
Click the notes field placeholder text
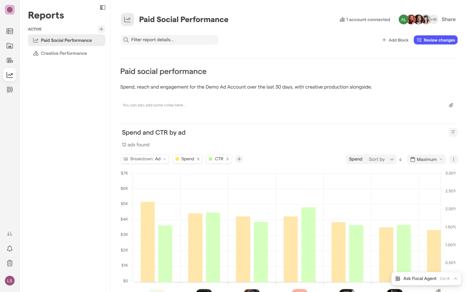[x=154, y=105]
